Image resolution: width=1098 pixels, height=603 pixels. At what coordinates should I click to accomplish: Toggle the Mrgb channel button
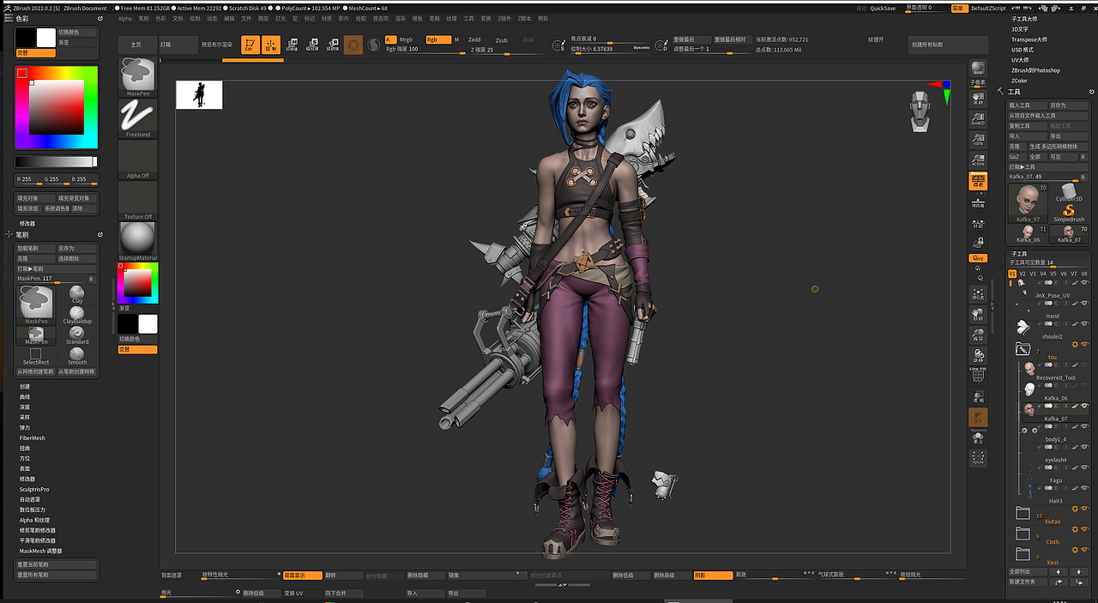407,39
